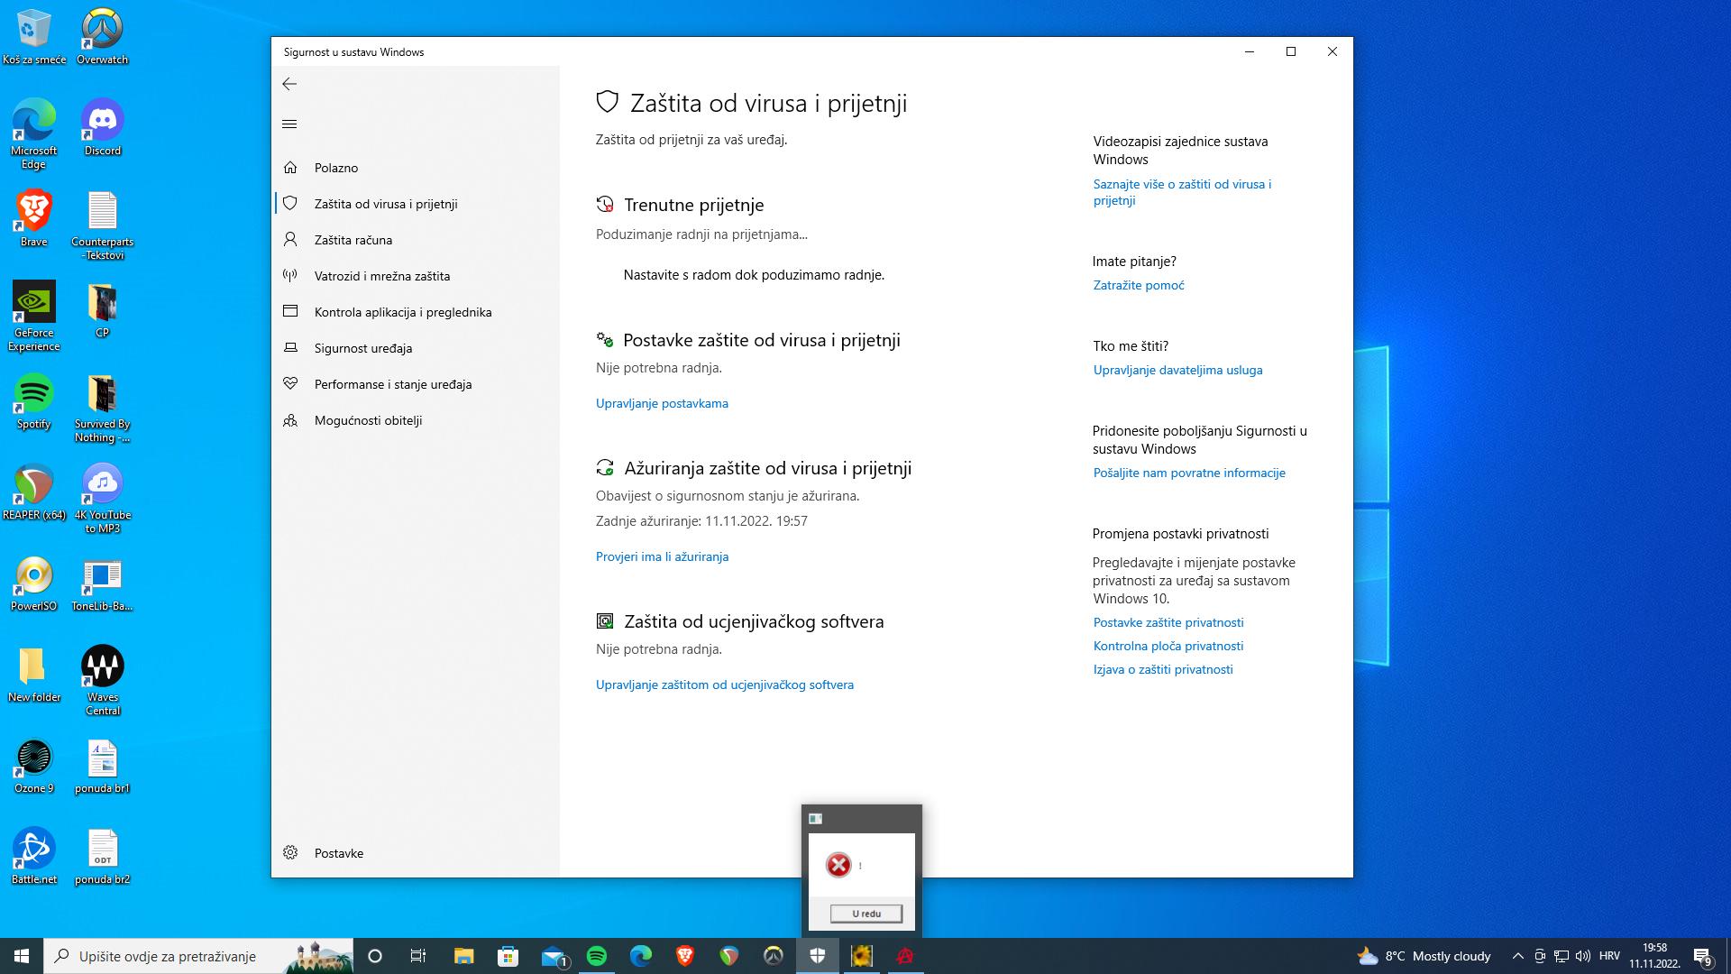This screenshot has height=974, width=1731.
Task: Show hidden system tray icons
Action: click(1517, 956)
